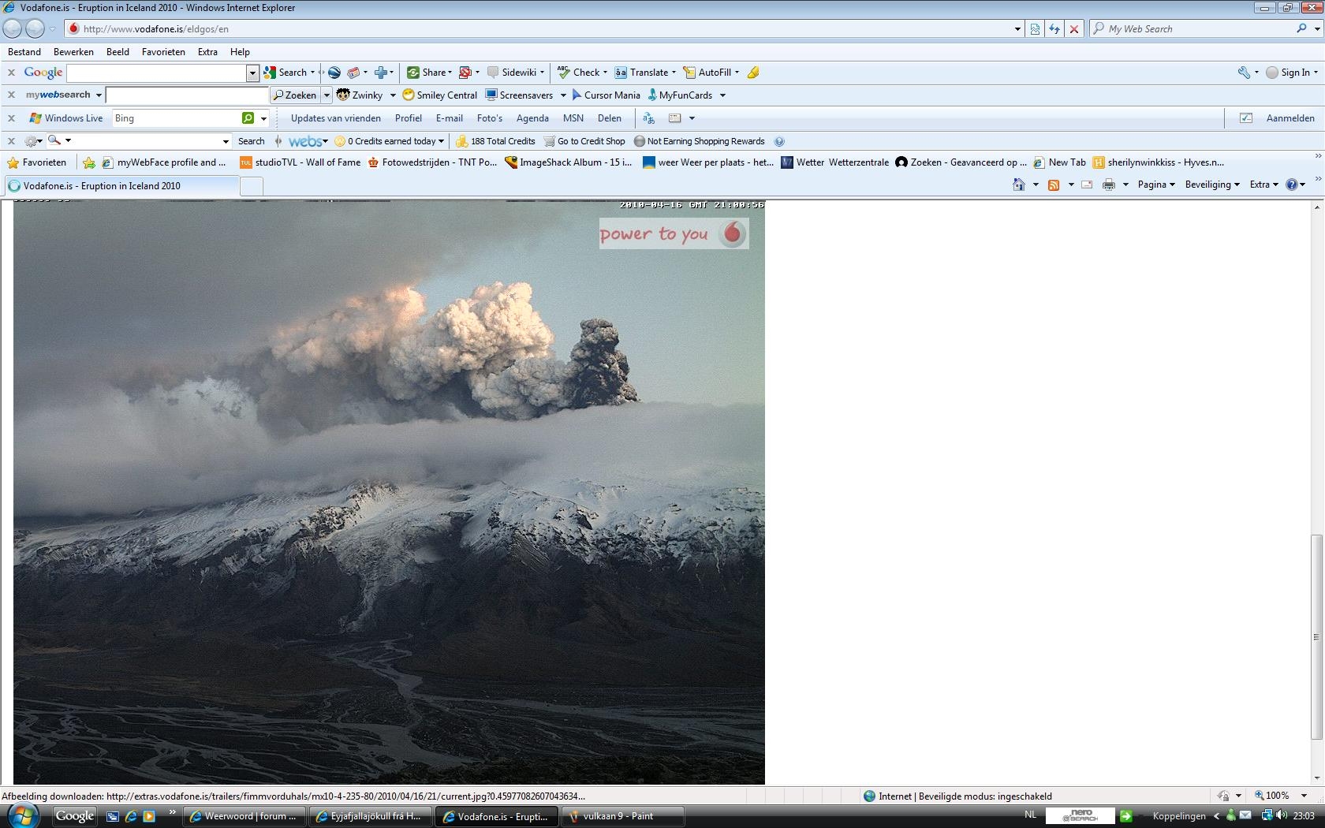
Task: Click the yellow Favorieten star button
Action: pyautogui.click(x=36, y=162)
